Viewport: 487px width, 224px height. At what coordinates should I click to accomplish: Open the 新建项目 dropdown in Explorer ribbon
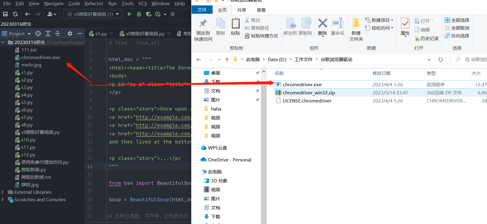point(379,20)
